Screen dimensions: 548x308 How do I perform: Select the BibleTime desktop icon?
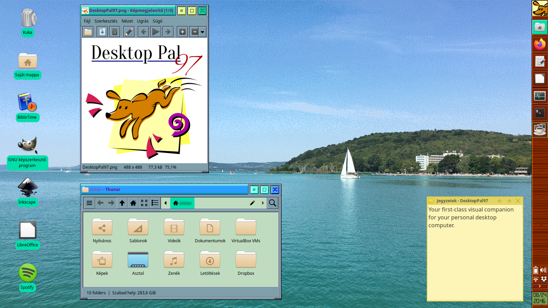tap(27, 107)
